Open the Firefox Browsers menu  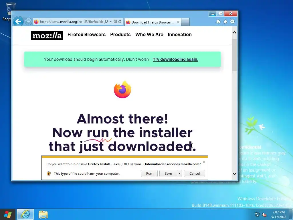[86, 34]
